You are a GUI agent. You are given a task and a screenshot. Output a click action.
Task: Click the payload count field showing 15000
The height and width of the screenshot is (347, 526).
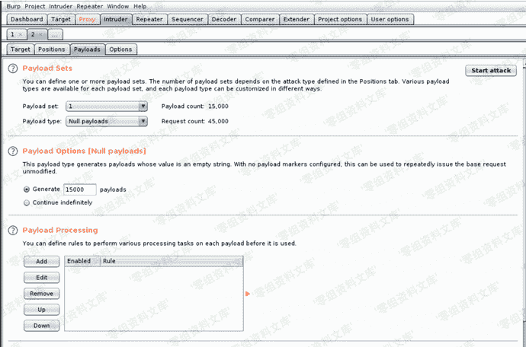tap(79, 189)
